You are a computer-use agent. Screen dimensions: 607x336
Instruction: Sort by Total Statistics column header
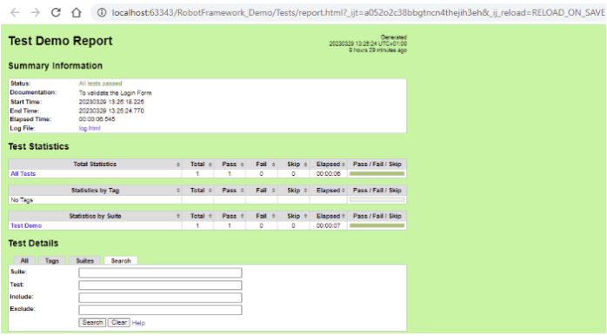click(95, 165)
